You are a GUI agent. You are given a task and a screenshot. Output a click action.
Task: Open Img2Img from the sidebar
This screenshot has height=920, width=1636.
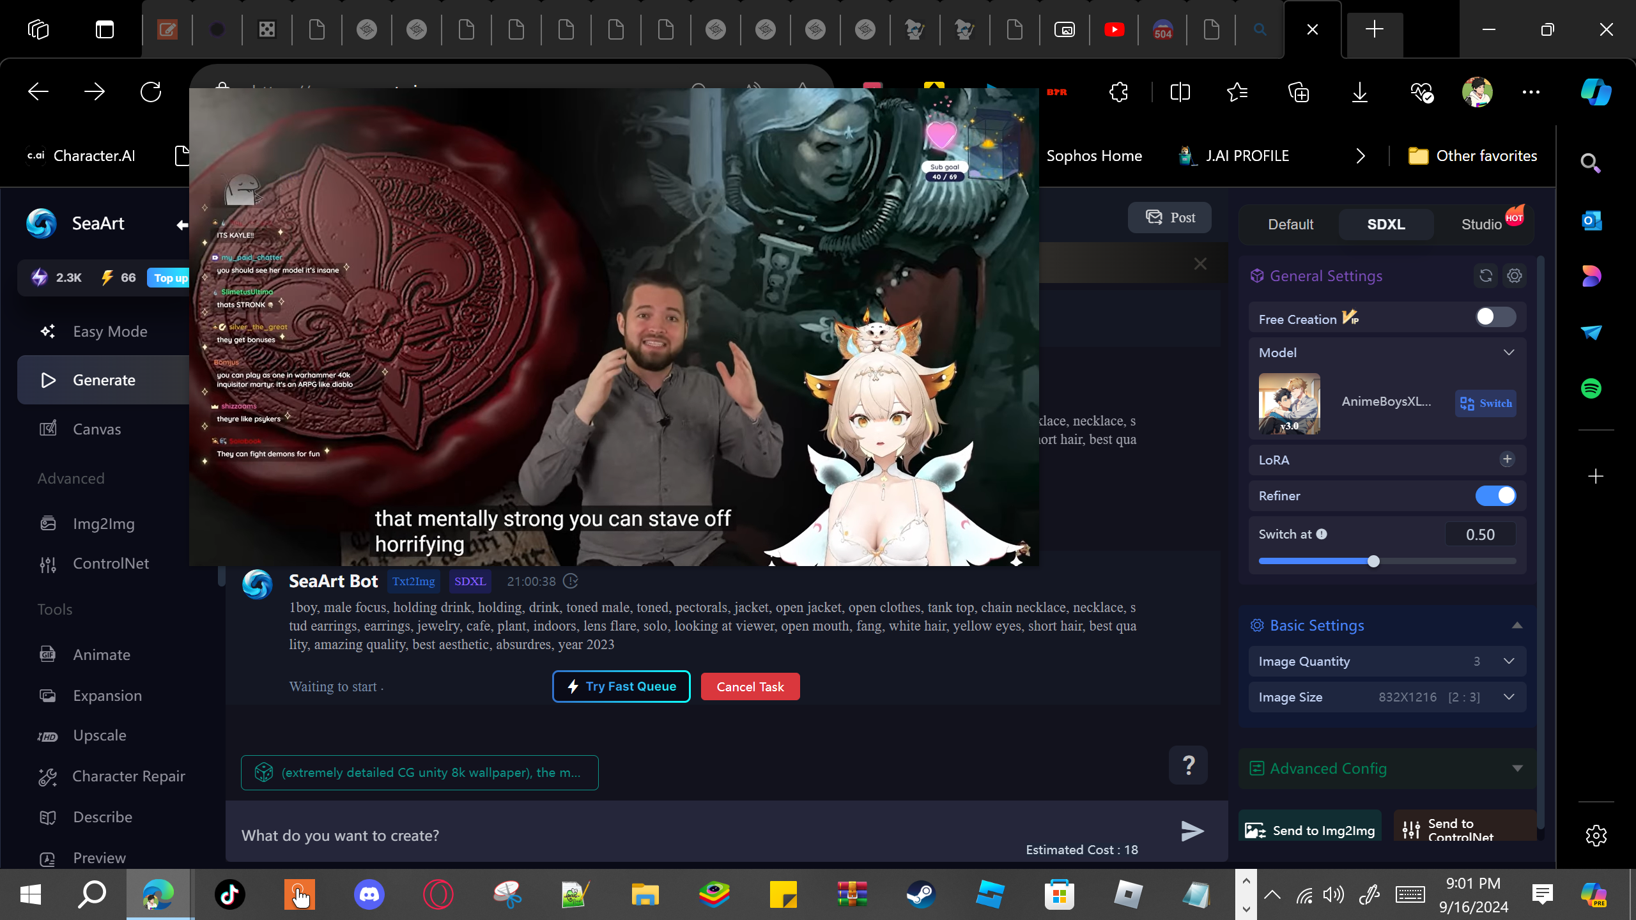coord(104,524)
